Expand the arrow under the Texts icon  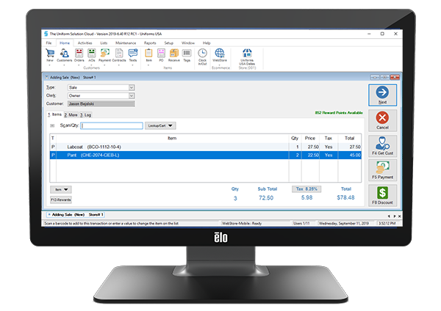[132, 65]
